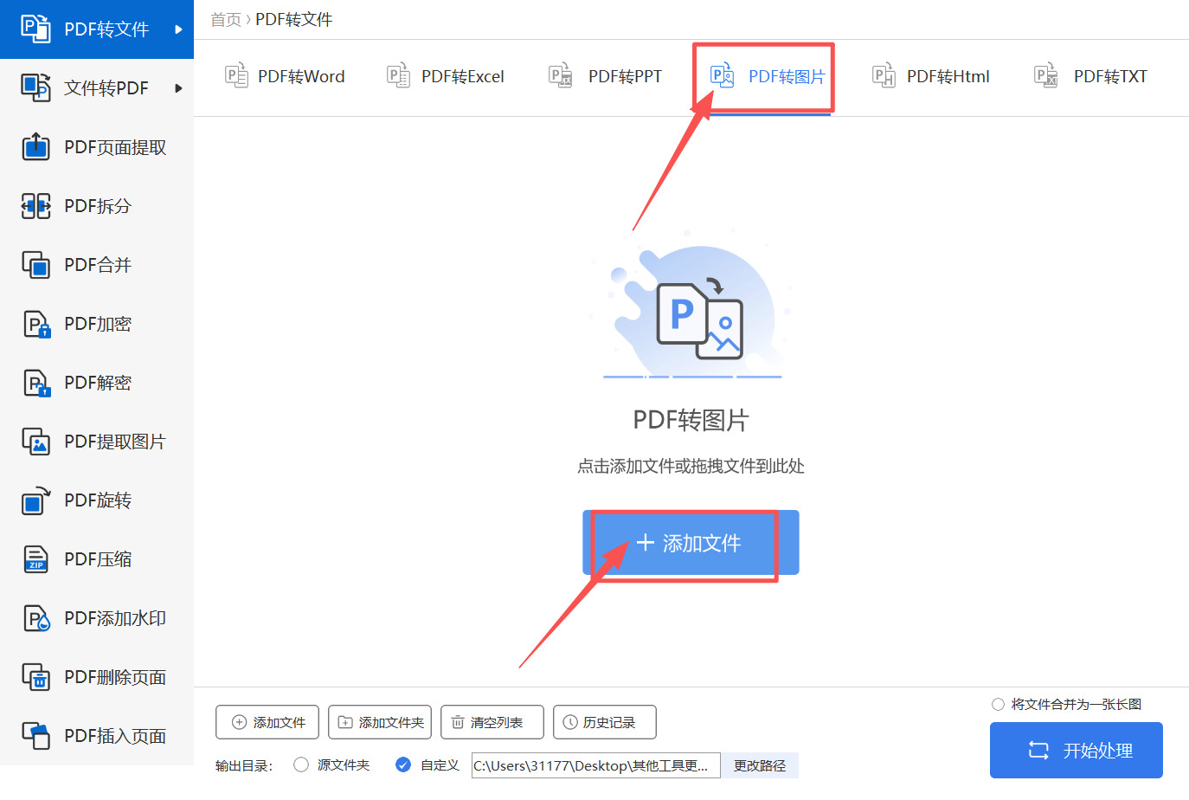Switch to the PDF转图片 tab

tap(768, 76)
